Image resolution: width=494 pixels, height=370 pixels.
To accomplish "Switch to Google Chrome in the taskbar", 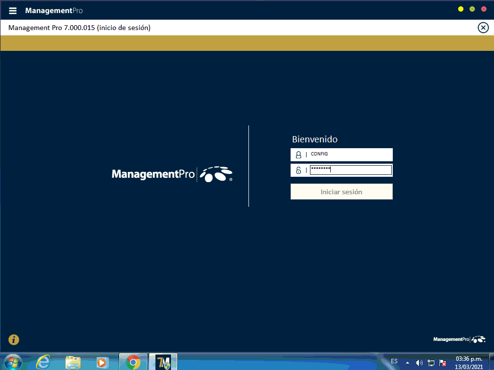I will [133, 362].
